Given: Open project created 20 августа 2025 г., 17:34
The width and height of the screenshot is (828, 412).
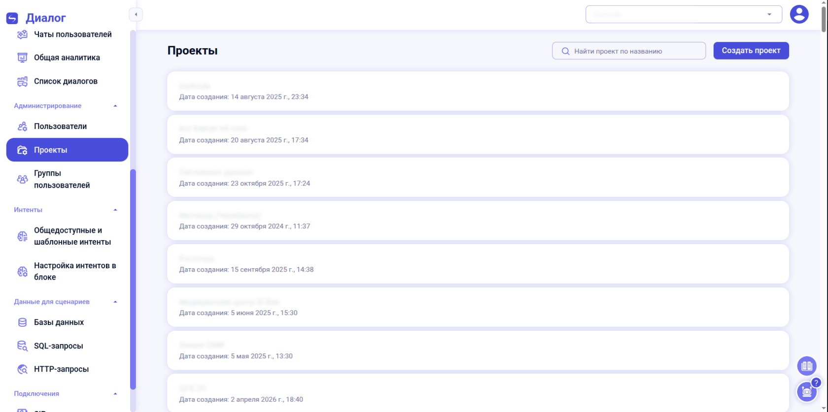Looking at the screenshot, I should tap(478, 134).
